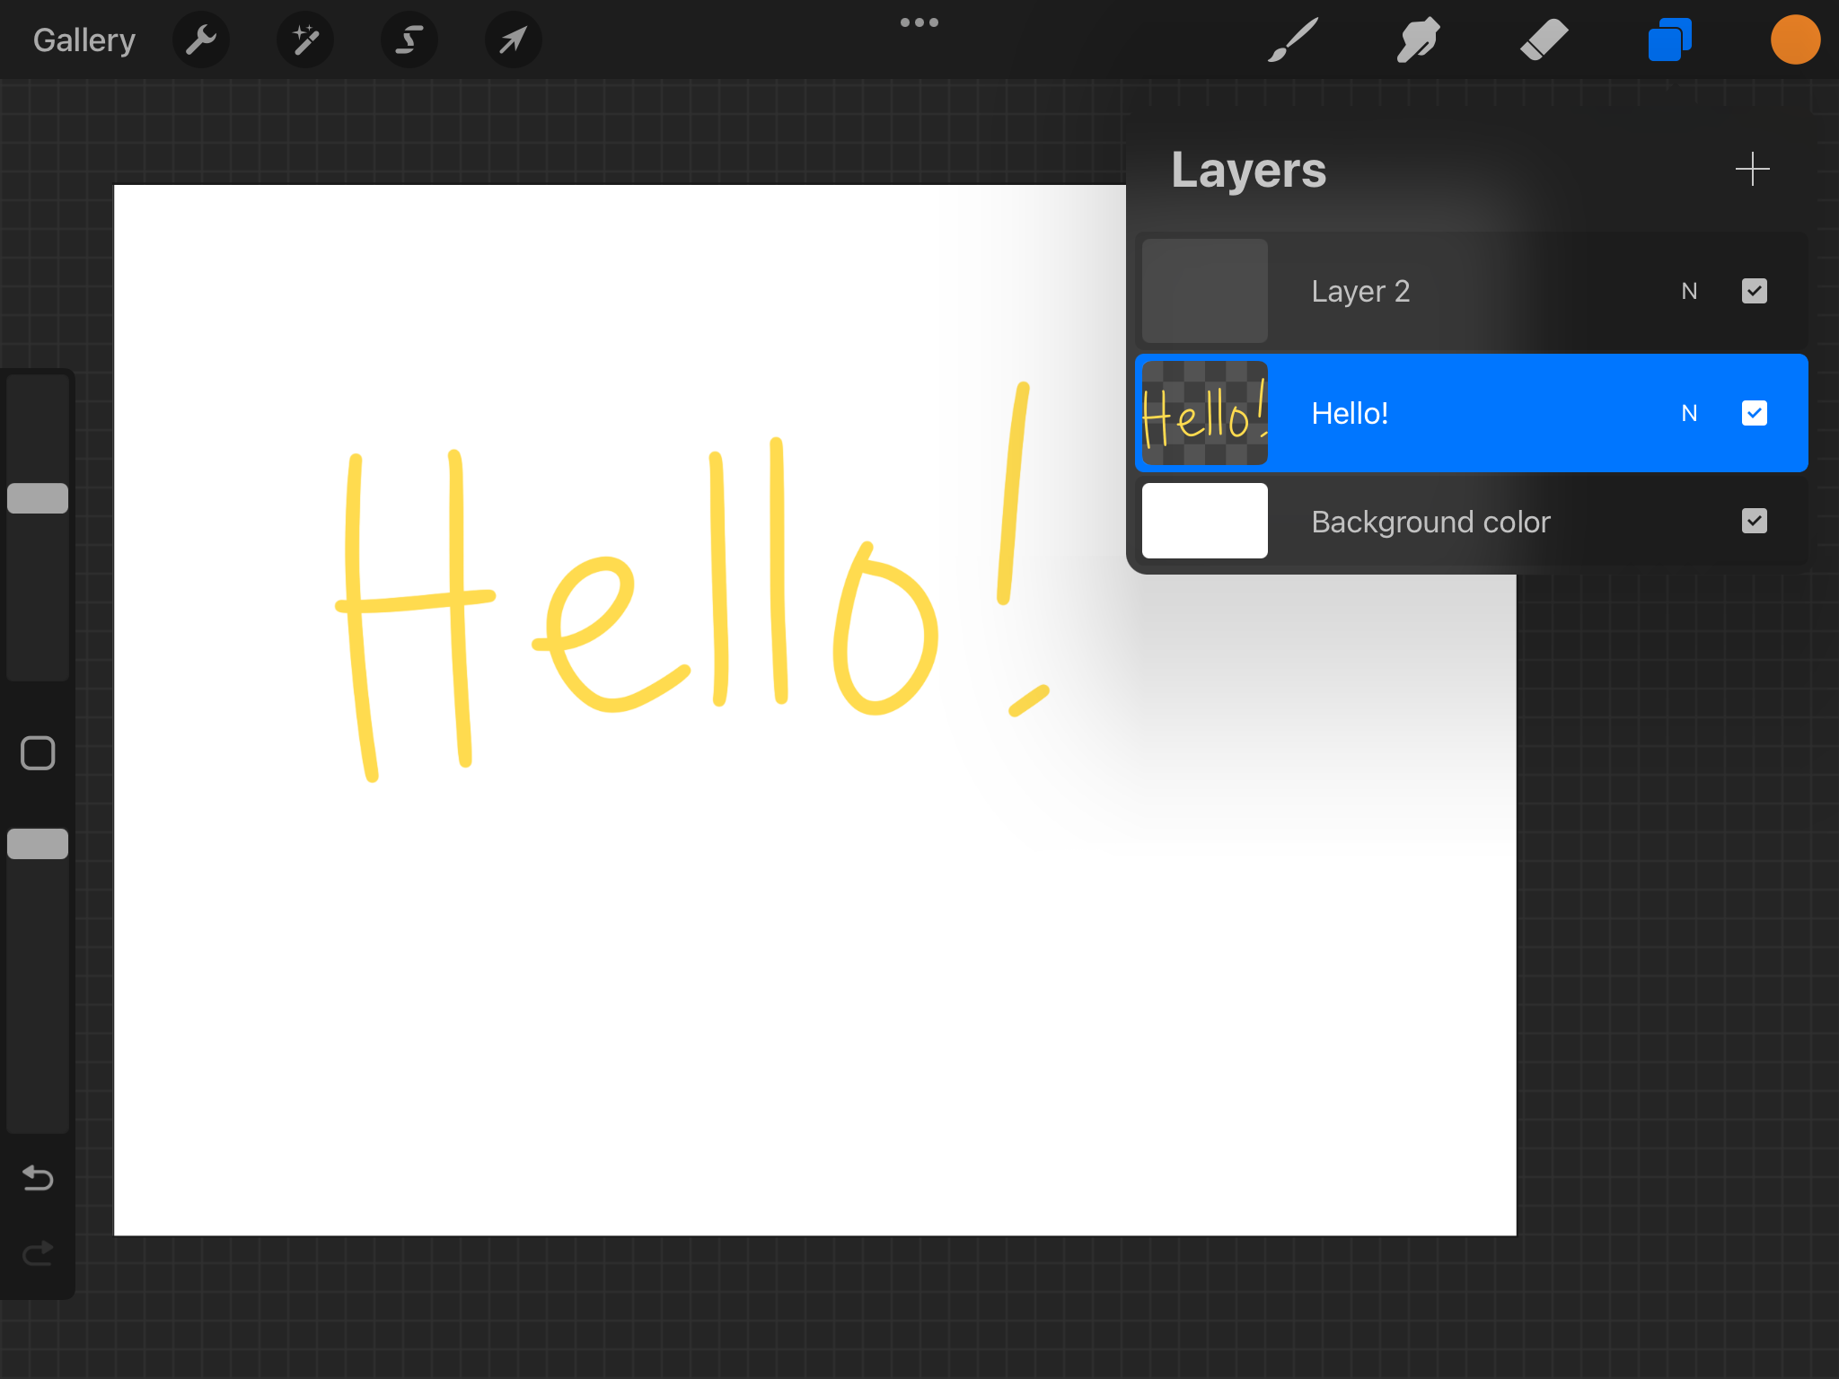Select the Smudge tool

tap(1418, 40)
